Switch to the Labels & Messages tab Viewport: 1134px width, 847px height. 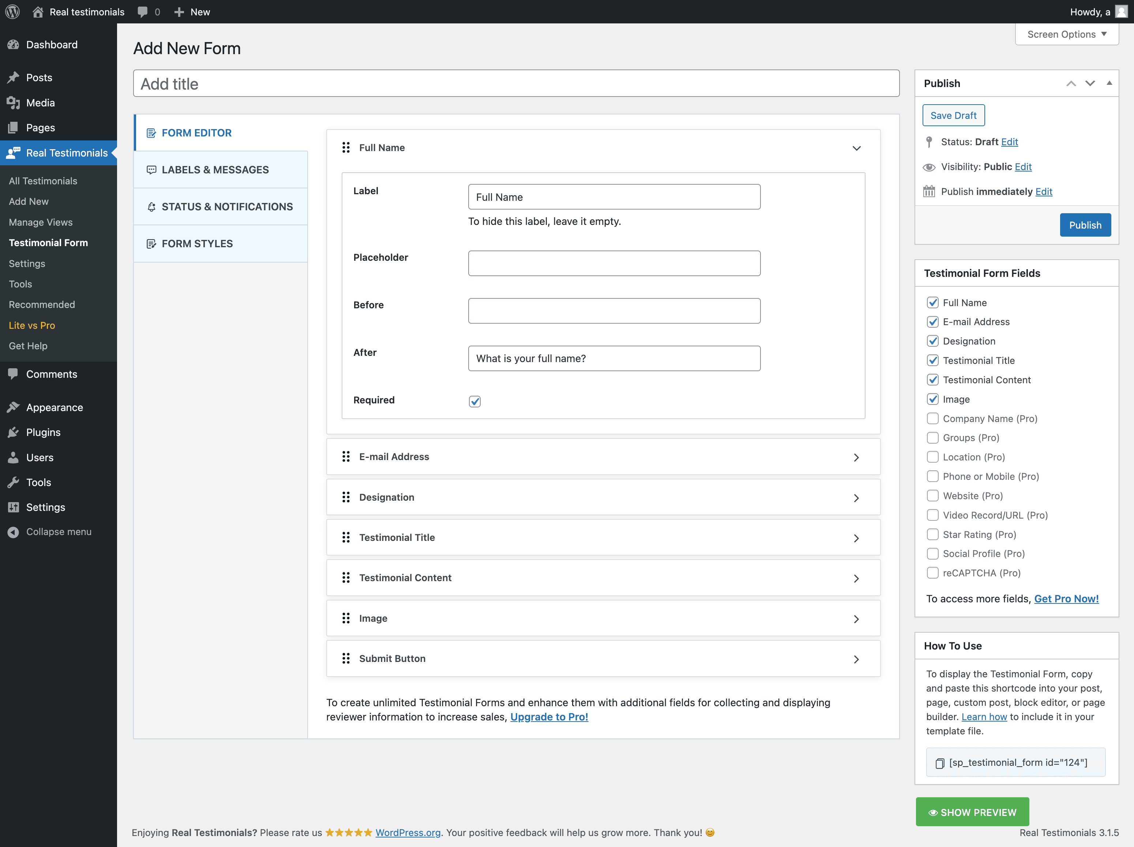(x=221, y=170)
